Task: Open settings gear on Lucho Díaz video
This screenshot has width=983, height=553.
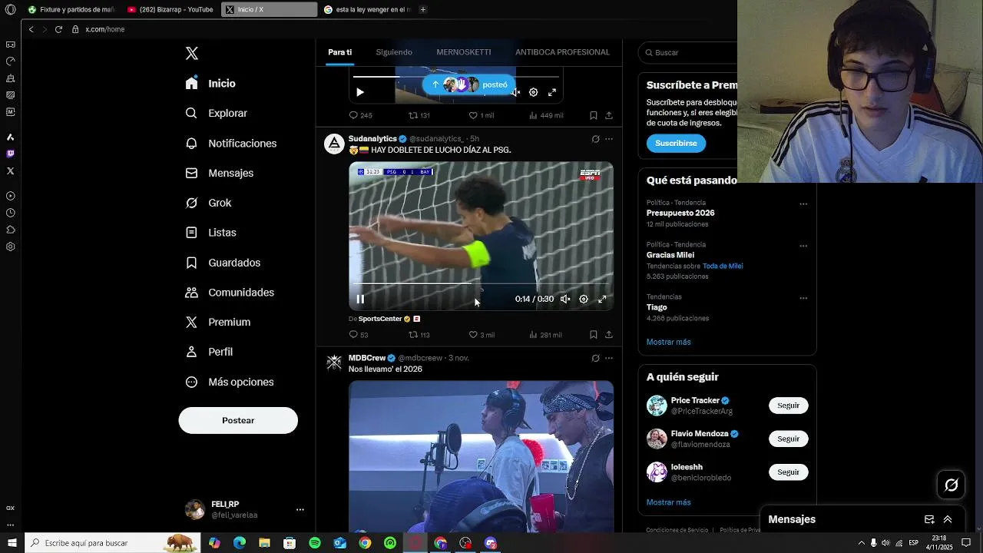Action: pyautogui.click(x=584, y=300)
